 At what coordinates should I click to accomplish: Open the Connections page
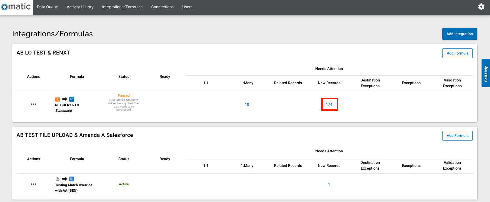click(x=162, y=7)
